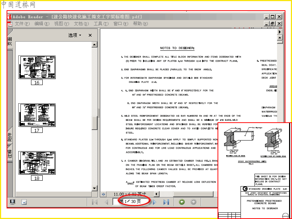Expand the 选项 options dropdown

pyautogui.click(x=75, y=35)
